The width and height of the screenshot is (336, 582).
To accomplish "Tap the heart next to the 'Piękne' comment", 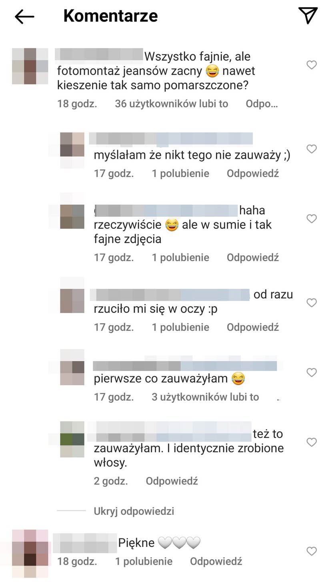I will coord(312,551).
